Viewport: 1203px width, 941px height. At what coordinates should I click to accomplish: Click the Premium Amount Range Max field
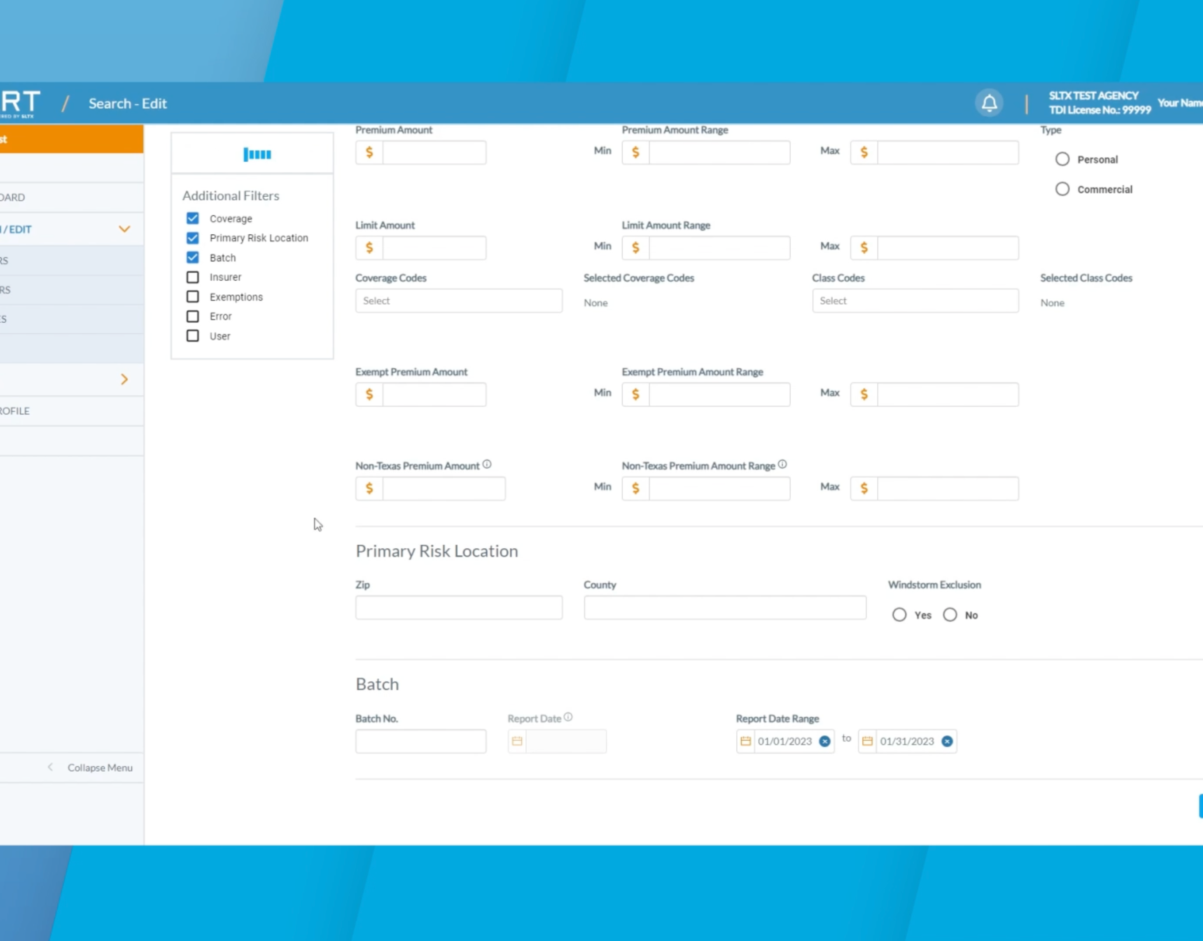(948, 152)
